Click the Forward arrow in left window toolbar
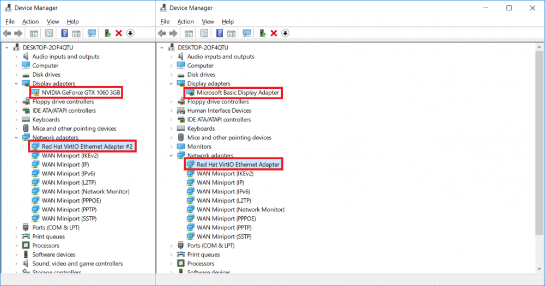 point(18,33)
